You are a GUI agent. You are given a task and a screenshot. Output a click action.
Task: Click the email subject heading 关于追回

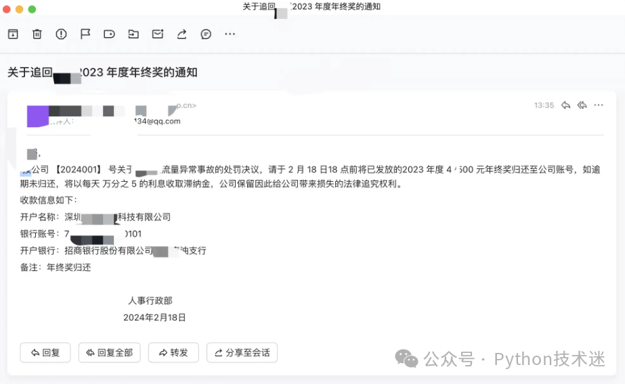click(102, 72)
